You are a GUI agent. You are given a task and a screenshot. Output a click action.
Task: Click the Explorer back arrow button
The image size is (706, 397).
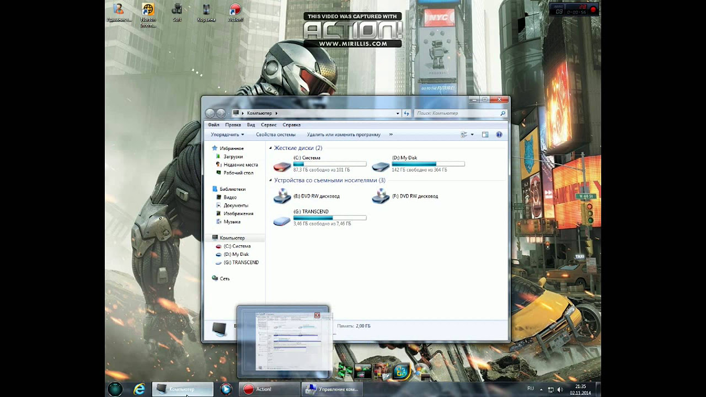pyautogui.click(x=210, y=113)
